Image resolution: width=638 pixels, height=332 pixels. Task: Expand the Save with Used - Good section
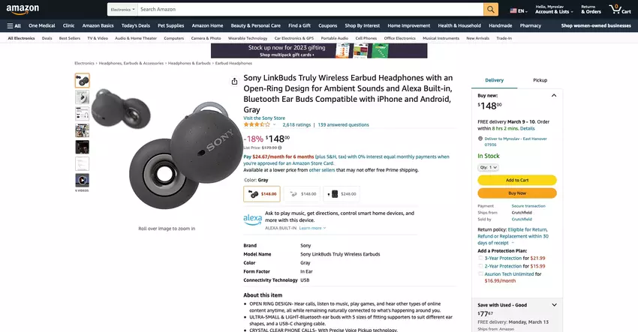click(554, 305)
